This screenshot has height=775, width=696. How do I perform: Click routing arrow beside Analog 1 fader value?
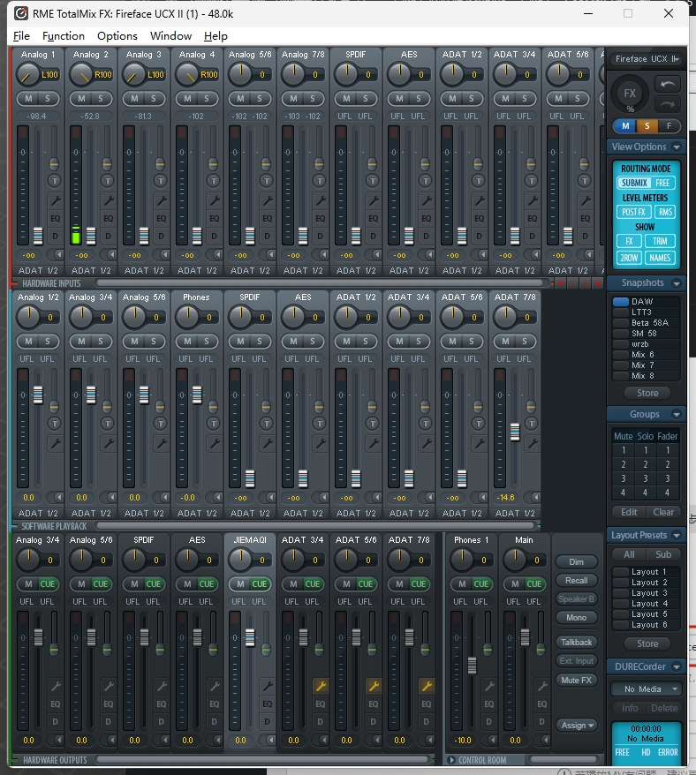coord(58,254)
